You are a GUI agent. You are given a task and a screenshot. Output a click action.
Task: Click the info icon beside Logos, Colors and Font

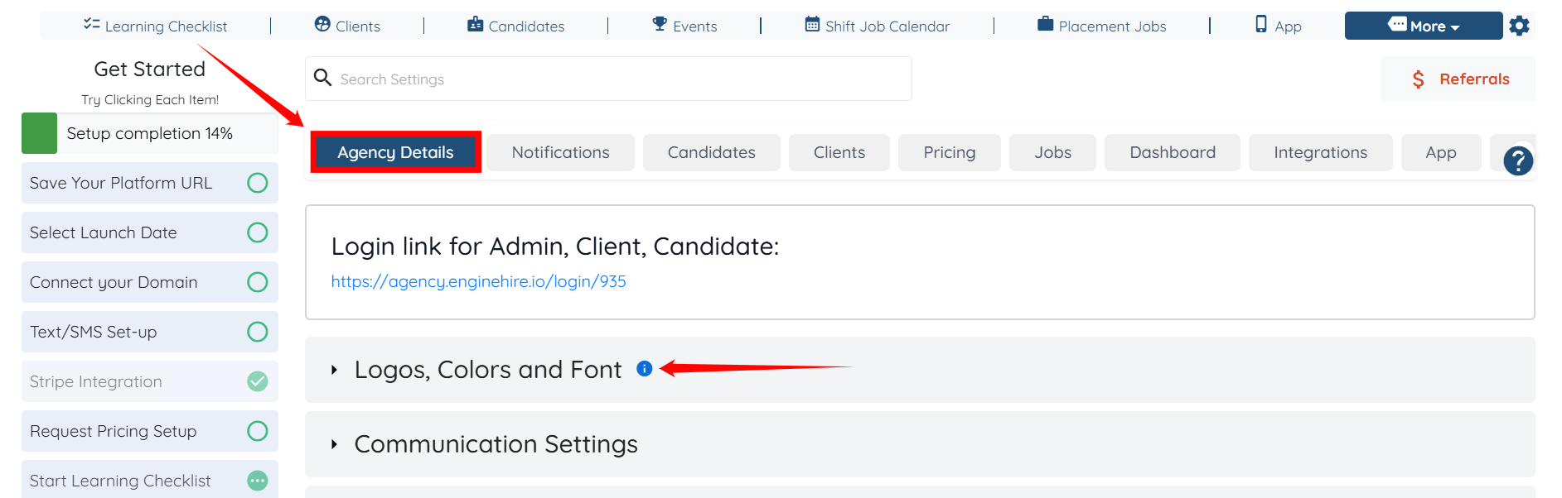(x=645, y=369)
